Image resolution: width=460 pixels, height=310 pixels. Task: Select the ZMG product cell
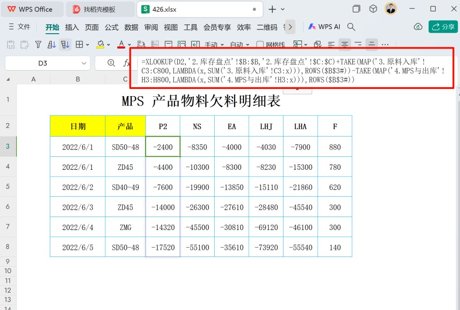coord(125,227)
